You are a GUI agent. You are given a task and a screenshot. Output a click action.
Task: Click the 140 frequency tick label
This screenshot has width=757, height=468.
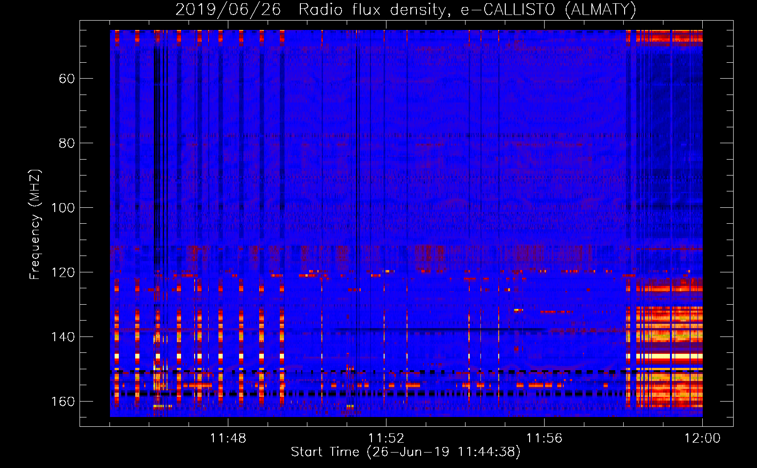pos(63,337)
